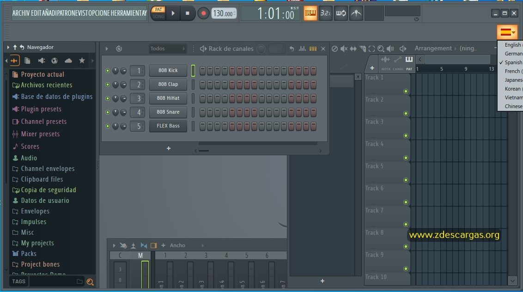Open Arrangement dropdown in playlist

[x=433, y=49]
